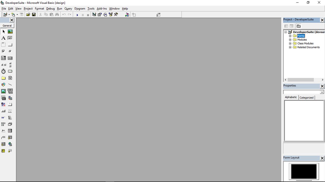Open the Form Layout Window toolbar icon
Viewport: 325px width, 182px height.
tap(105, 15)
